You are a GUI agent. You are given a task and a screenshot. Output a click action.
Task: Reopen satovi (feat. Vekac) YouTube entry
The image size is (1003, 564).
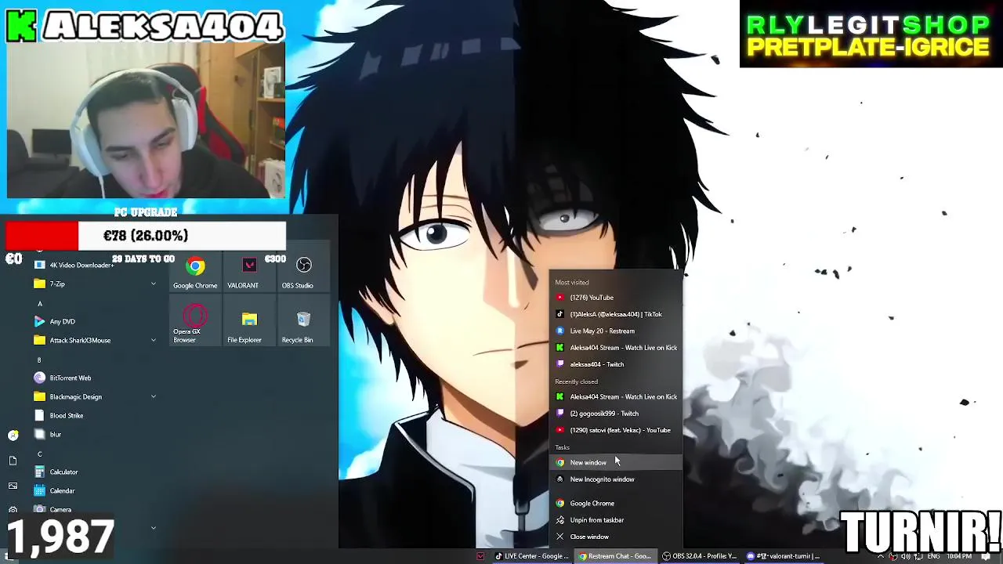616,430
